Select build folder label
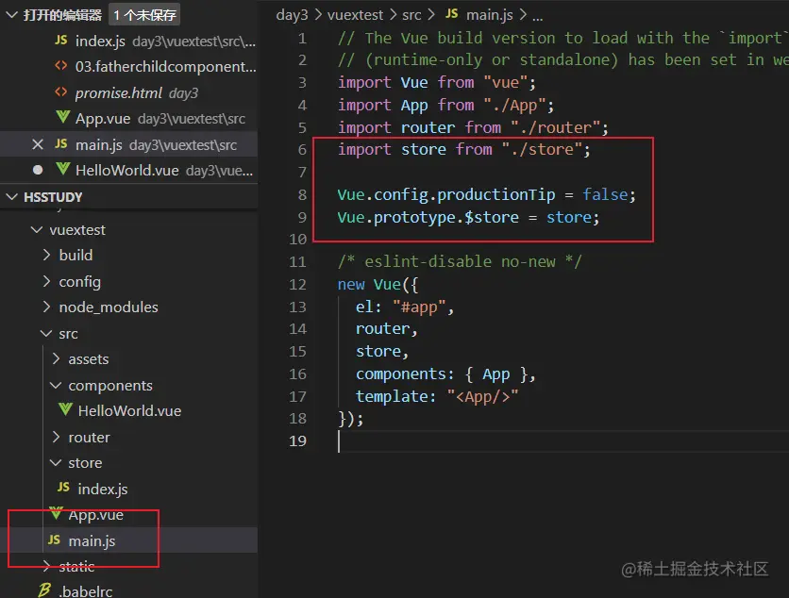The image size is (789, 598). tap(76, 255)
